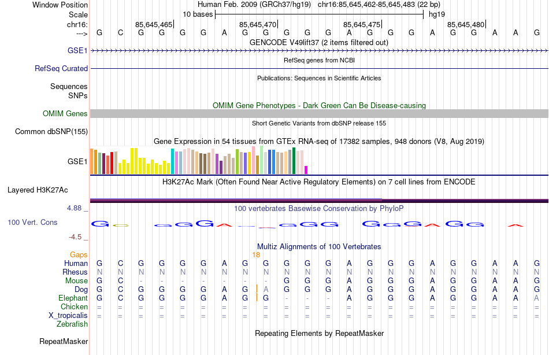Click the RepeatMasker track label
Viewport: 549px width, 355px height.
point(64,341)
